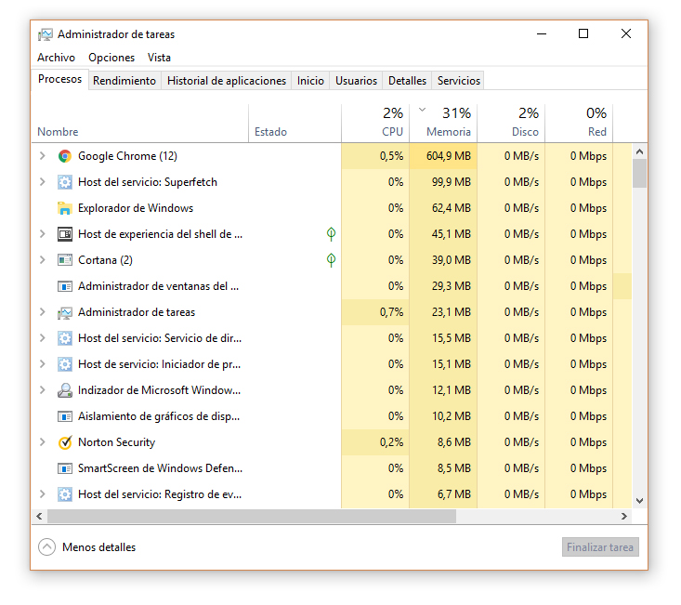Click the horizontal scroll left arrow
681x605 pixels.
tap(40, 516)
